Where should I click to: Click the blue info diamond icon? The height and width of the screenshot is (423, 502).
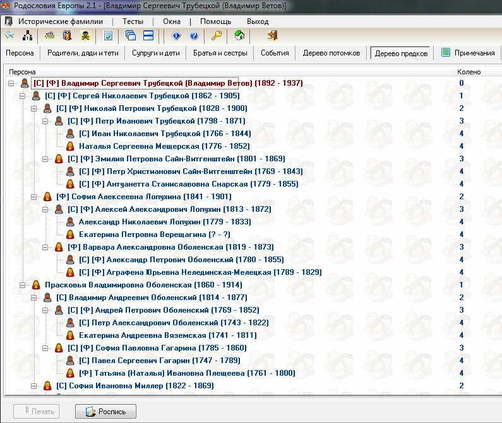[x=176, y=35]
